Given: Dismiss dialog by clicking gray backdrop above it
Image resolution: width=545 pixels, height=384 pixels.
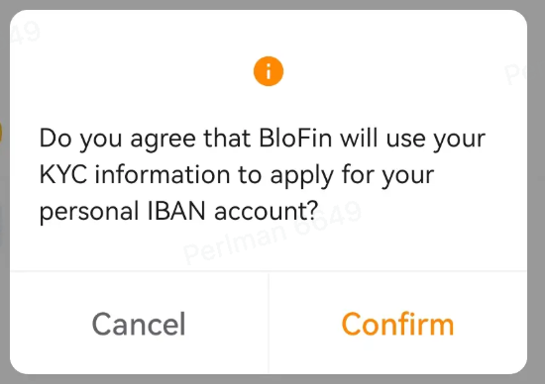Looking at the screenshot, I should [x=272, y=4].
